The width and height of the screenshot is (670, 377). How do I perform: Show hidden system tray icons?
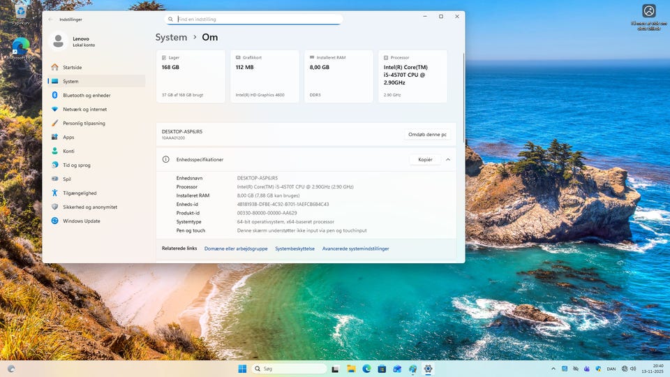pos(553,369)
